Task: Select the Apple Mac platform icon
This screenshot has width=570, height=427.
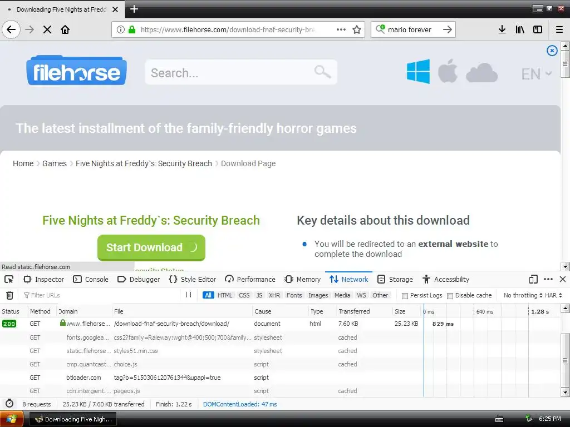Action: point(448,71)
